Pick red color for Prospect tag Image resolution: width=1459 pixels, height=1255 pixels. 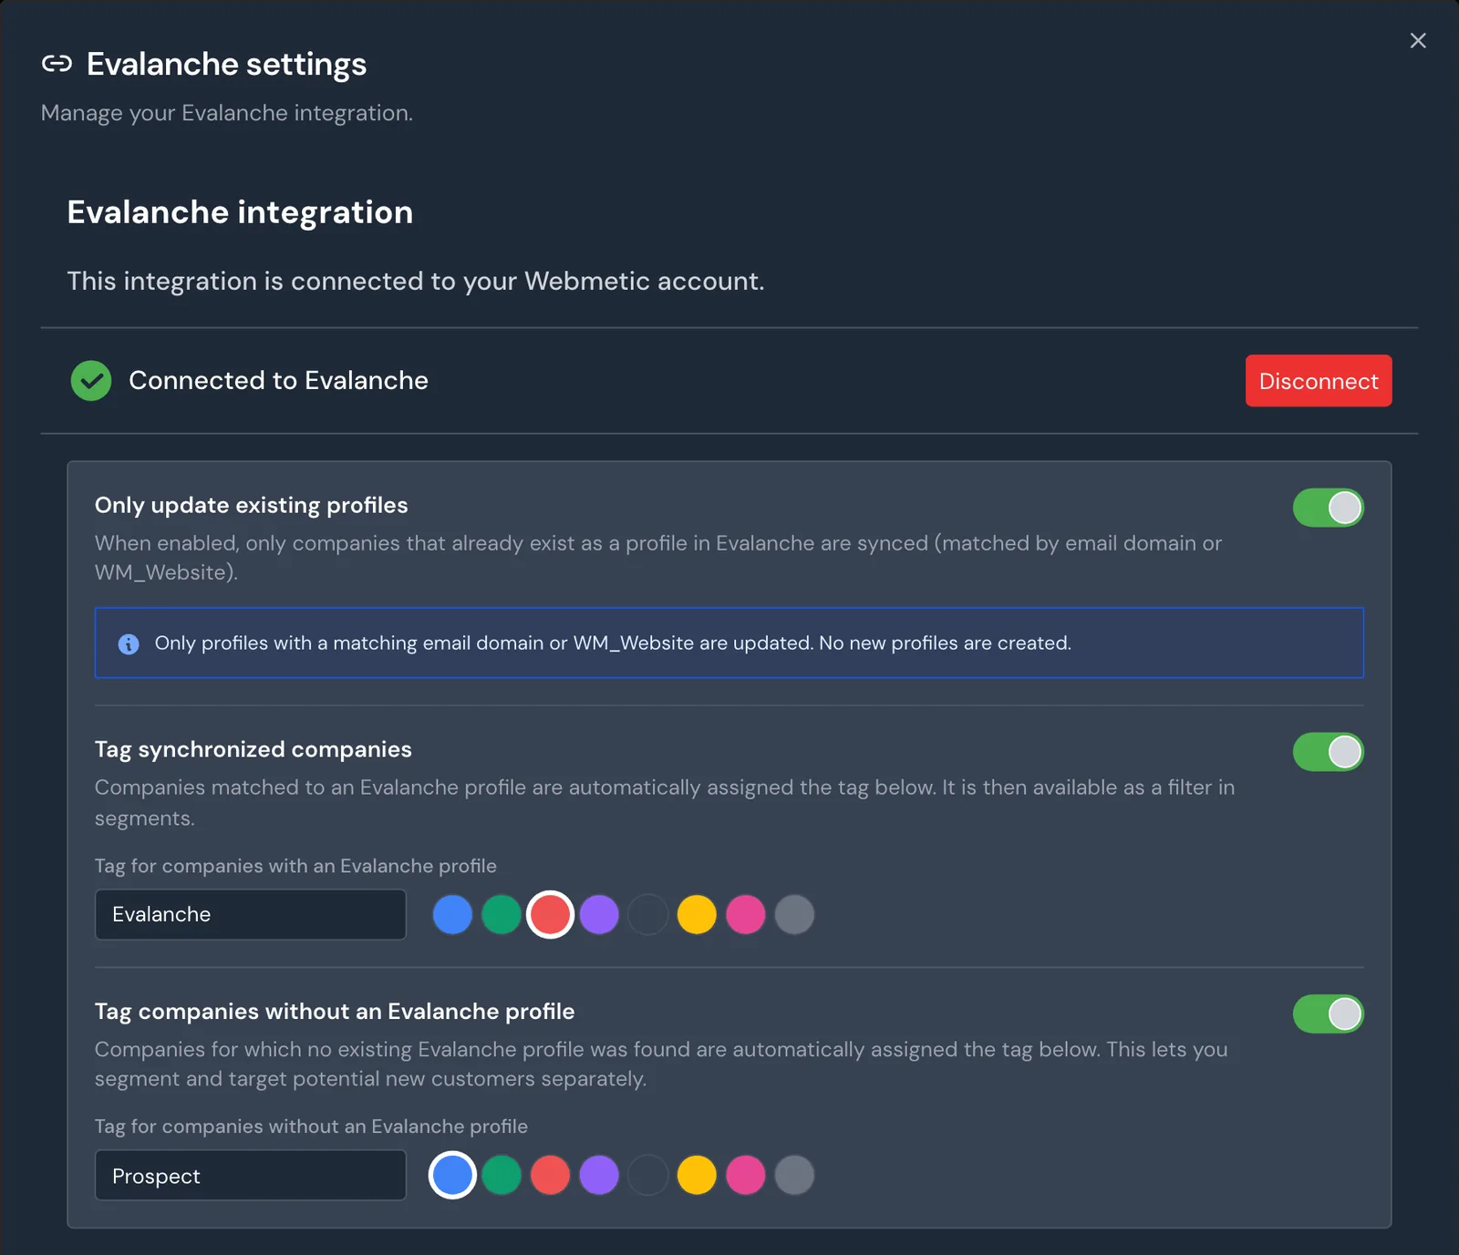coord(550,1175)
